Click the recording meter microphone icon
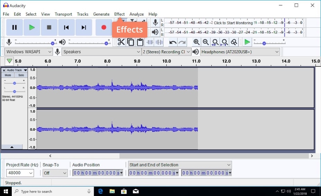321x196 pixels. tap(155, 22)
